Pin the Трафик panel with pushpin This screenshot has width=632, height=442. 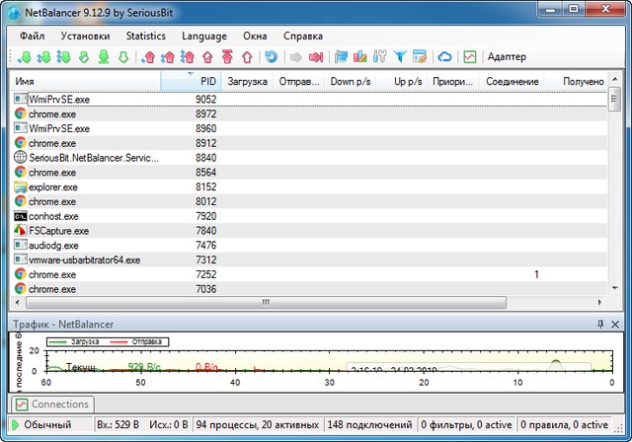(x=600, y=324)
